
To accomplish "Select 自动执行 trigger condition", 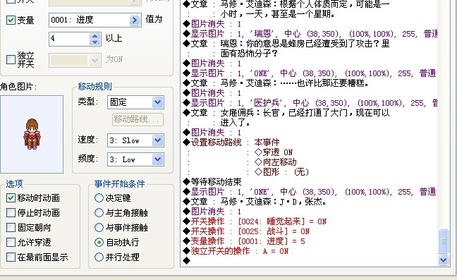I will (x=99, y=242).
